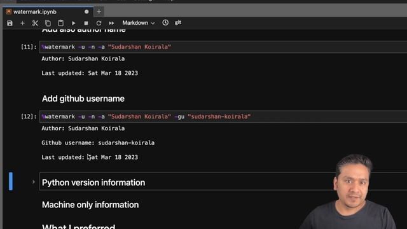Image resolution: width=407 pixels, height=229 pixels.
Task: Select code cell 11 input
Action: click(x=223, y=47)
